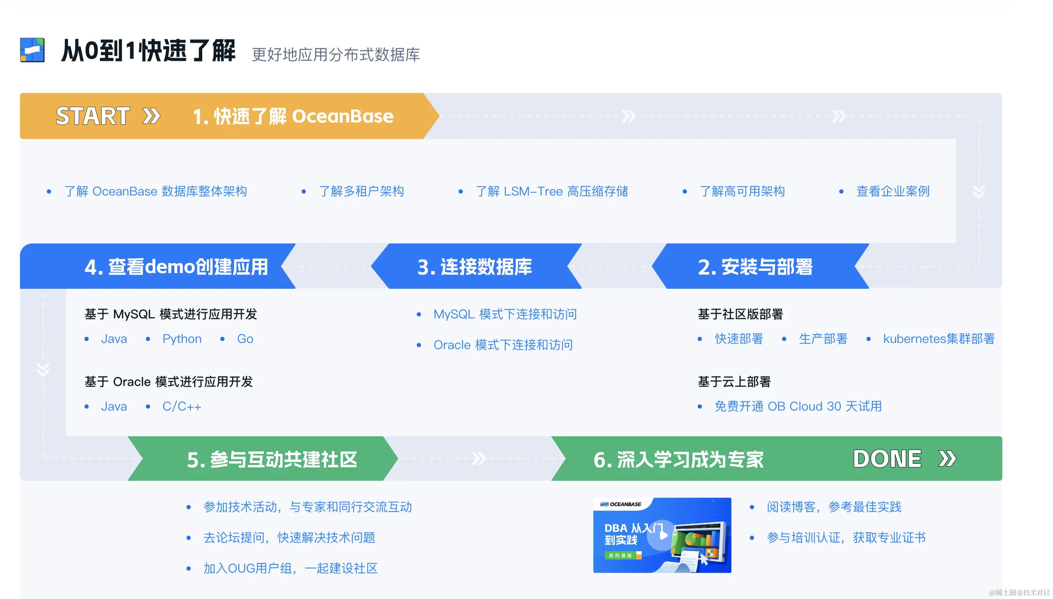Click the arrows between steps 5 and 6
Viewport: 1053px width, 599px height.
478,459
